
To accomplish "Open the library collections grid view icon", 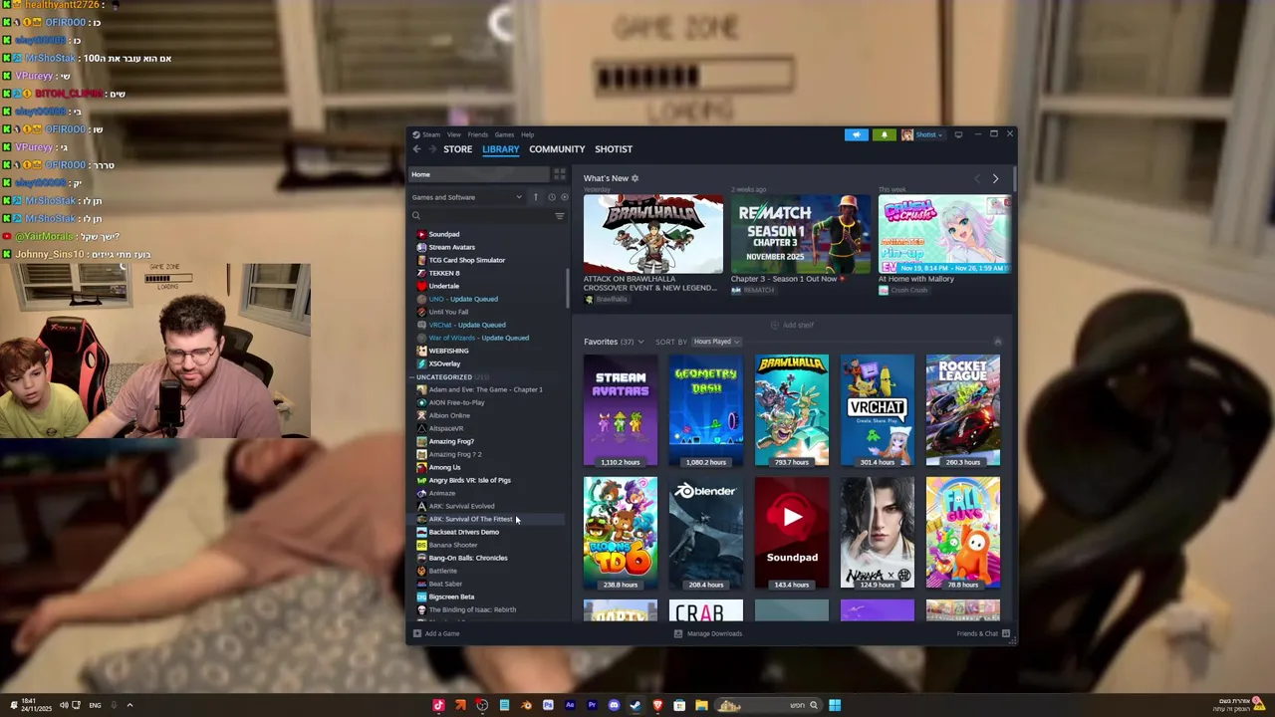I will [560, 174].
